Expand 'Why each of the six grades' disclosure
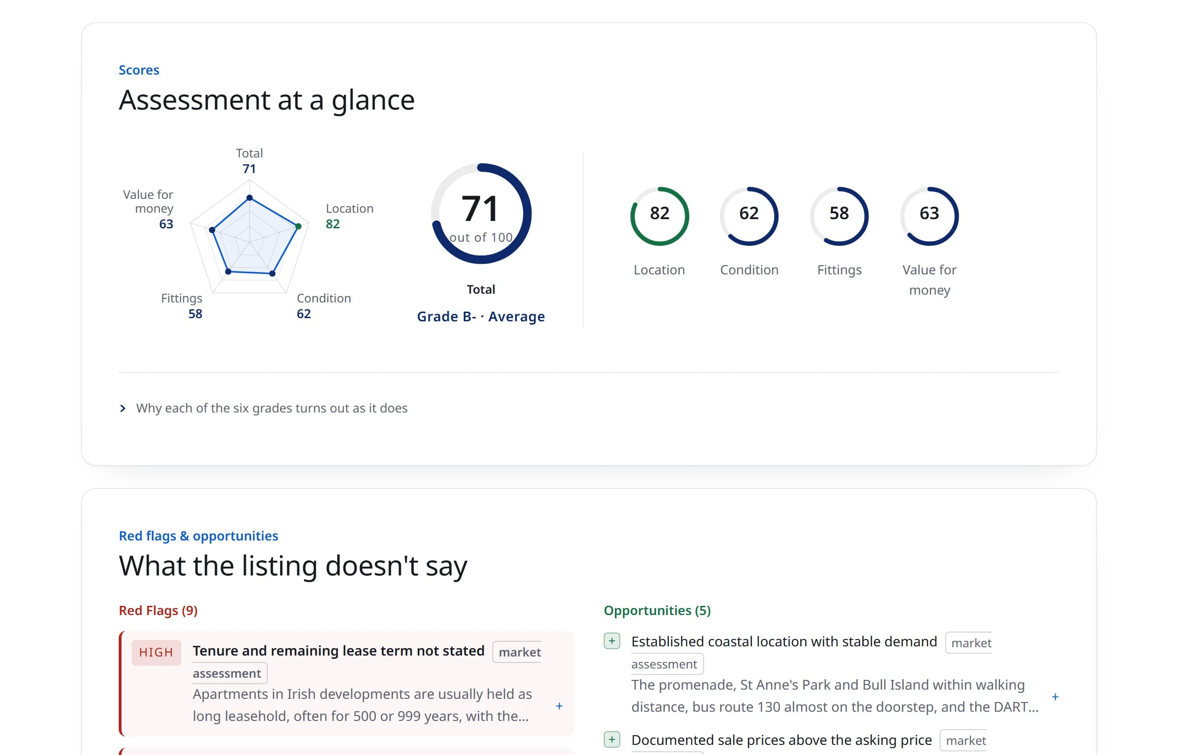The height and width of the screenshot is (755, 1178). (263, 408)
